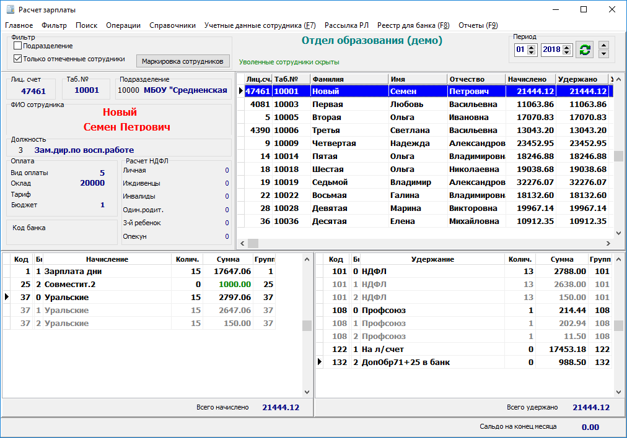This screenshot has height=438, width=627.
Task: Sort table by Начислено column header
Action: [527, 79]
